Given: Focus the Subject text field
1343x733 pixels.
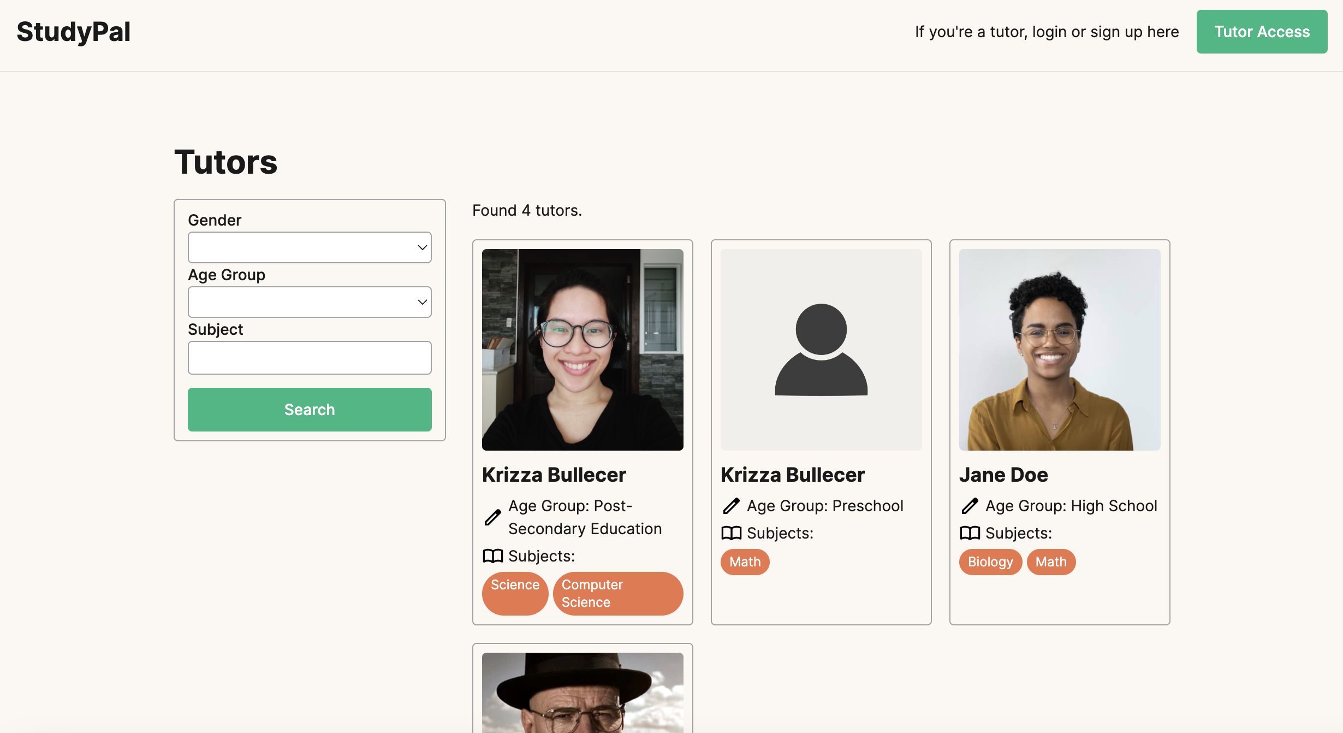Looking at the screenshot, I should [309, 358].
